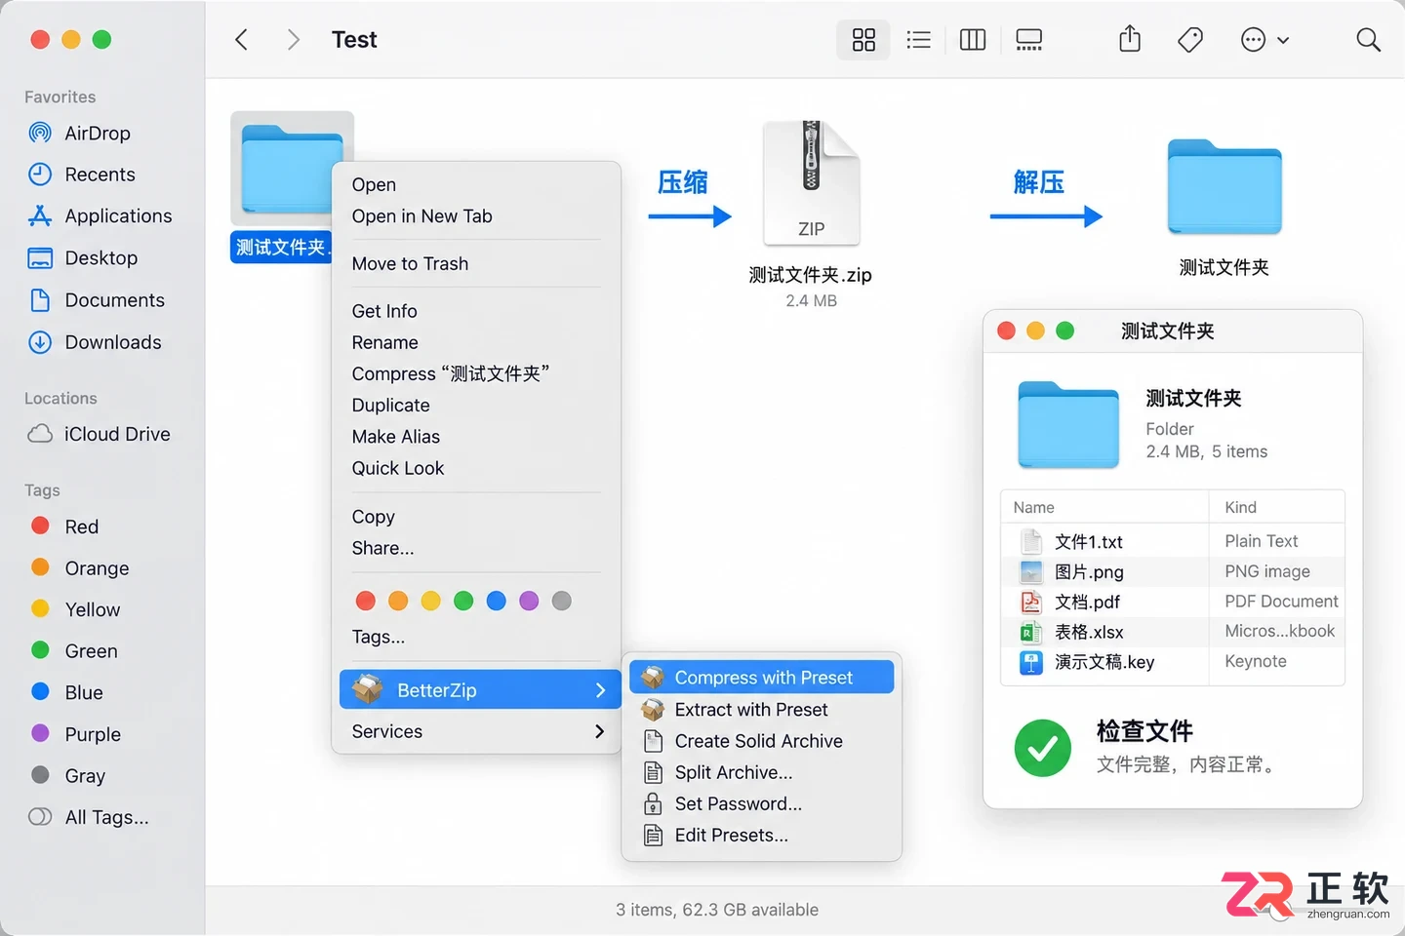Choose Split Archive...
The height and width of the screenshot is (936, 1405).
(x=762, y=772)
